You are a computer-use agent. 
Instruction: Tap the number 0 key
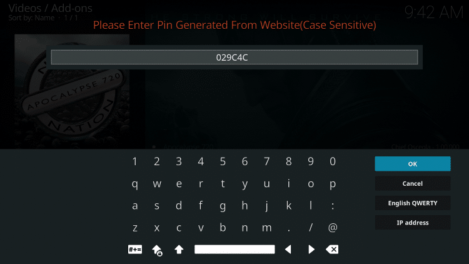(x=333, y=161)
